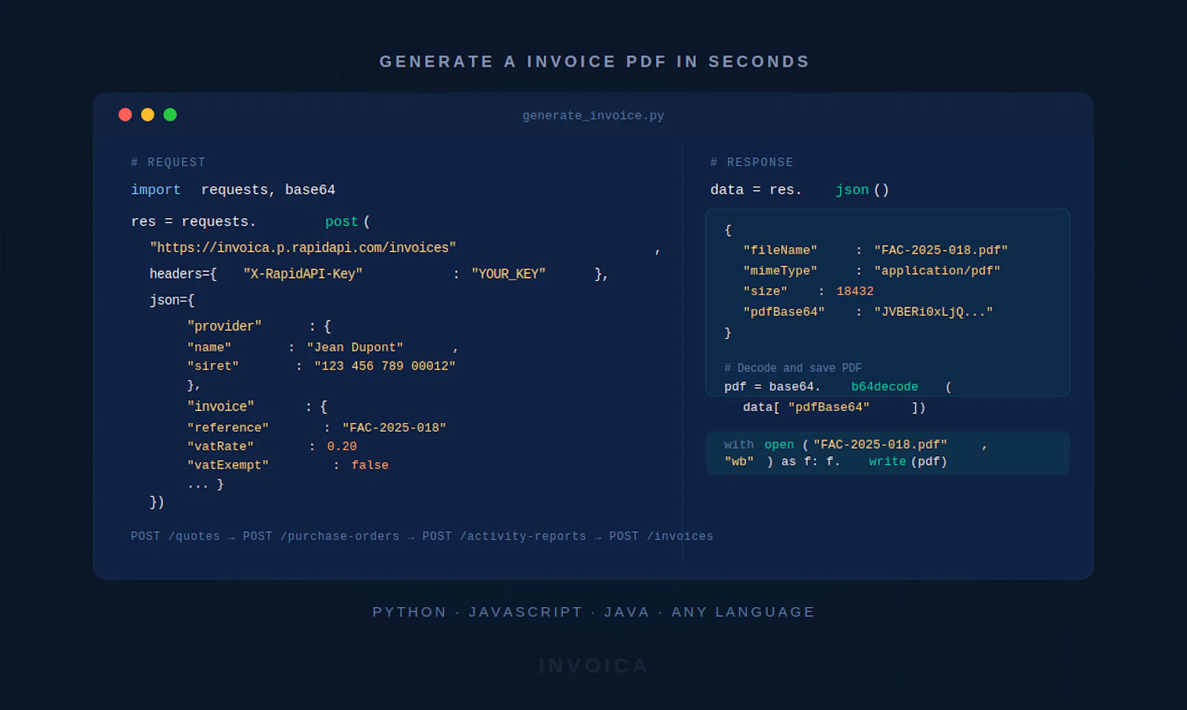Click the green maximize dot in the code window

tap(170, 114)
